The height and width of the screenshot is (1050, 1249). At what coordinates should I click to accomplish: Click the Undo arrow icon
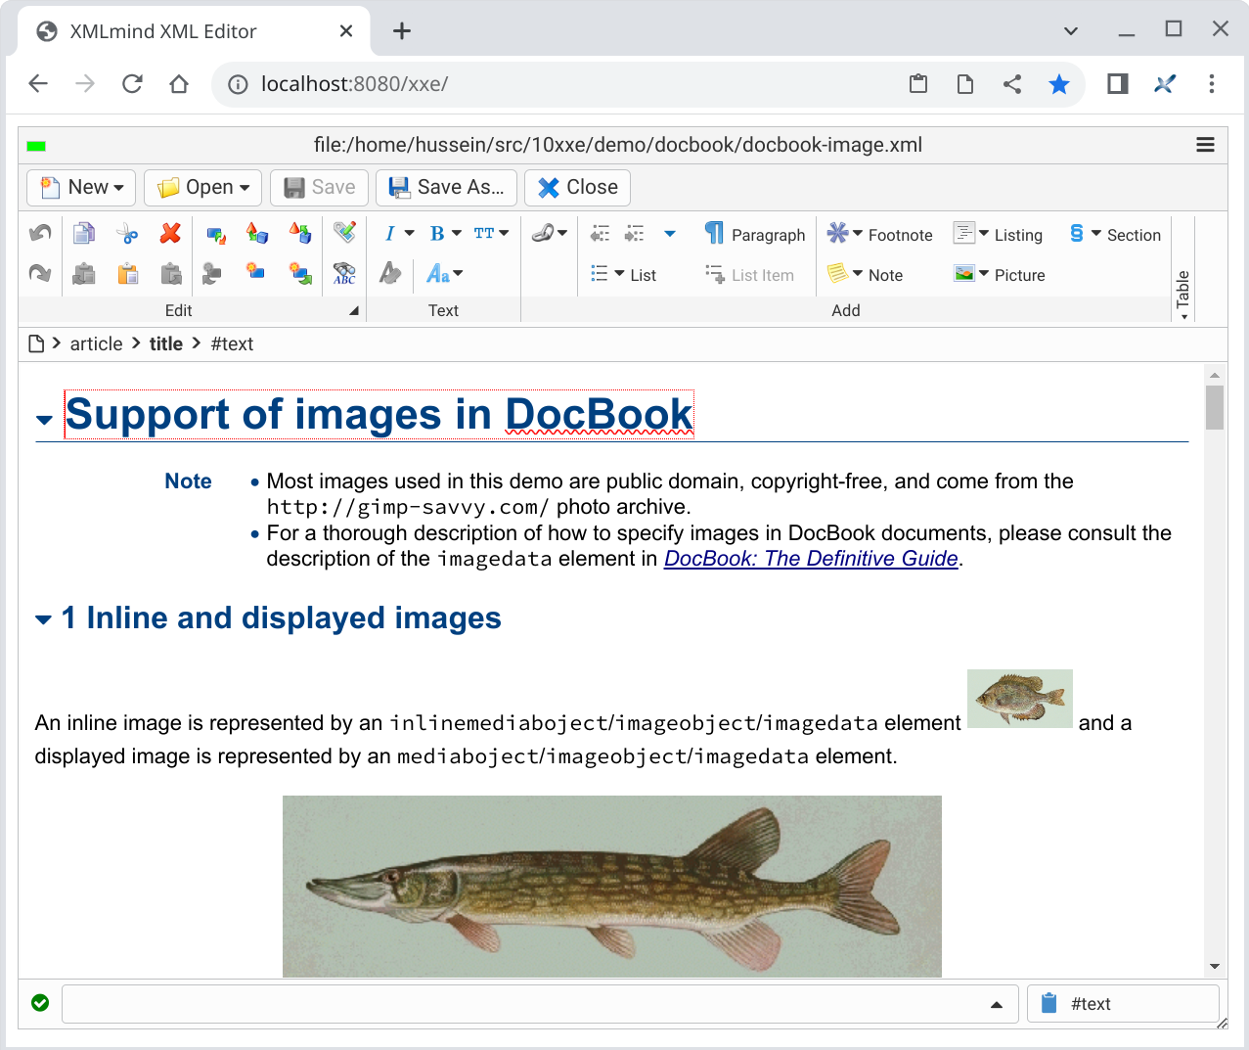[x=40, y=233]
